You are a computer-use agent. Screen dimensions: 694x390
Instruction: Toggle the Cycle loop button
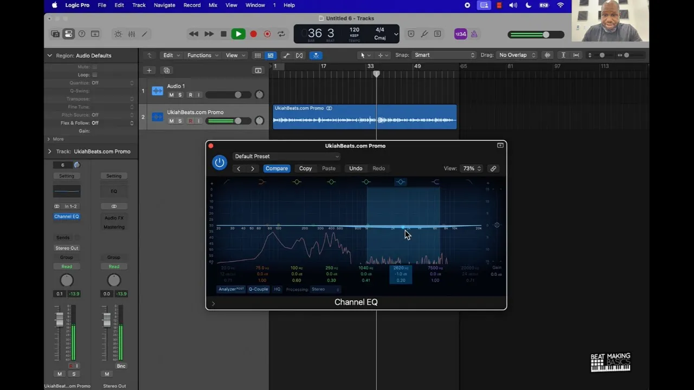(281, 34)
